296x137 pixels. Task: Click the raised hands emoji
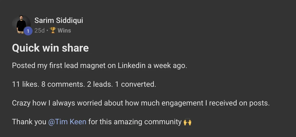coord(188,122)
